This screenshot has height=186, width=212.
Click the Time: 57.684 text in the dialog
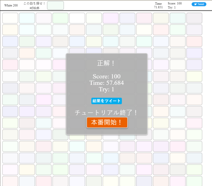point(106,83)
